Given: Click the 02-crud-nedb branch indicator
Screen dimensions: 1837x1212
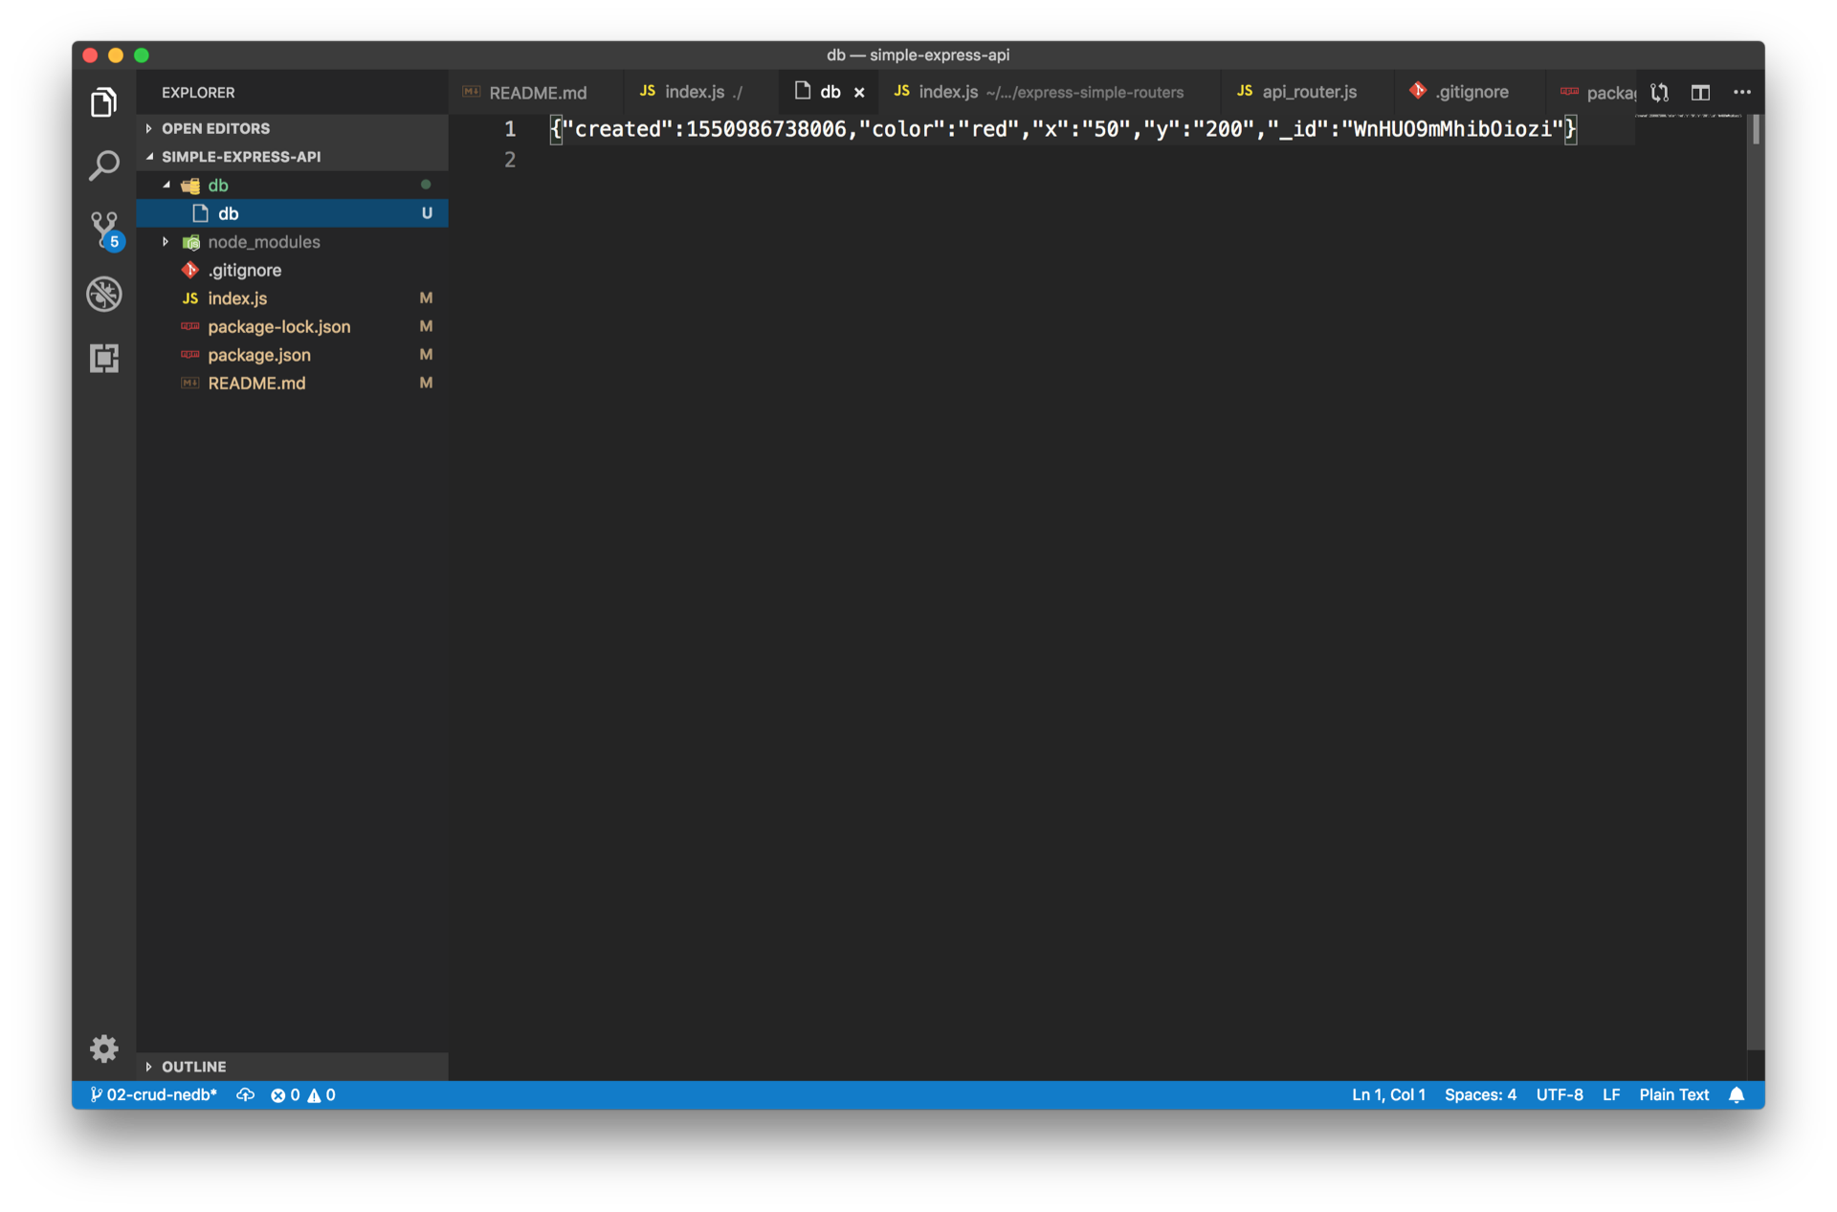Looking at the screenshot, I should (155, 1095).
